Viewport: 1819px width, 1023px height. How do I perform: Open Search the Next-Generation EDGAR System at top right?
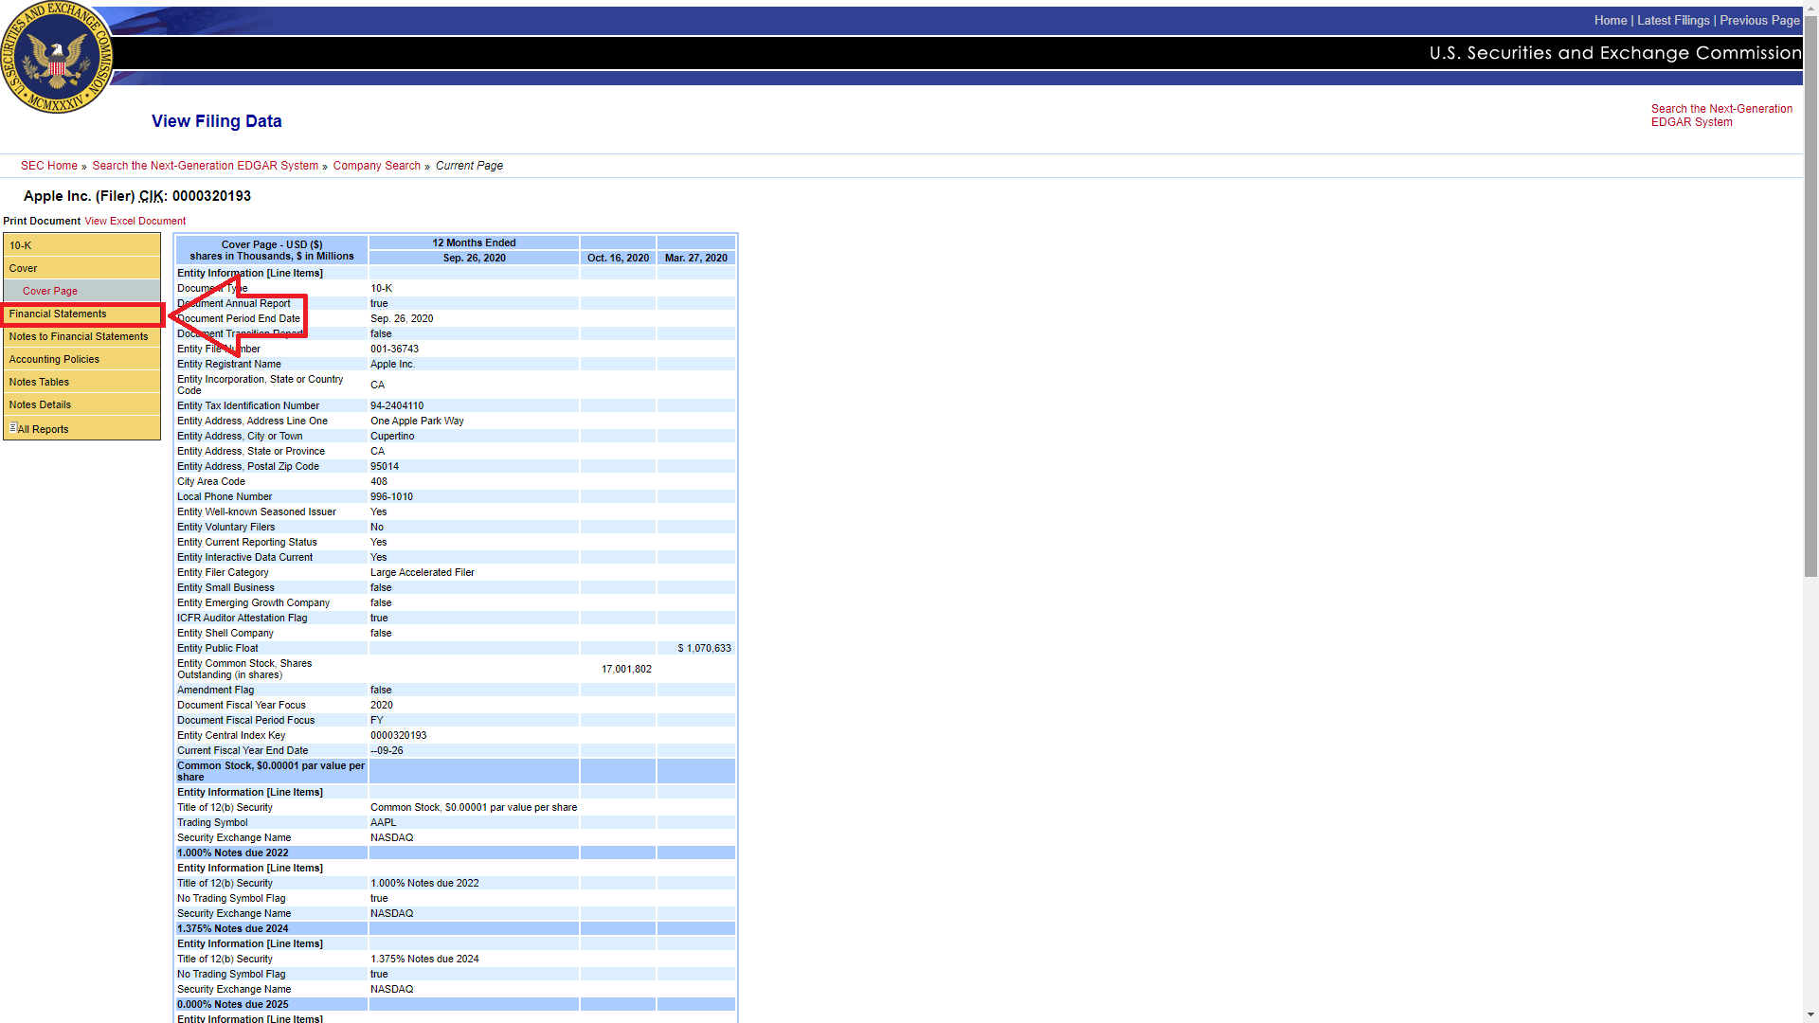[1721, 116]
